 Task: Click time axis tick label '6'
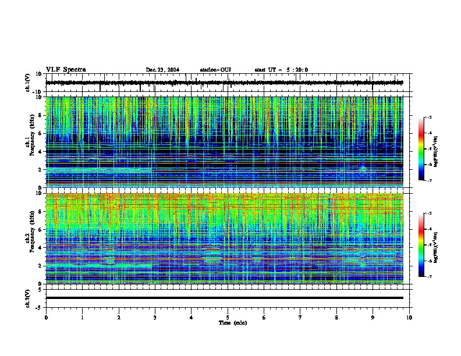tap(264, 318)
